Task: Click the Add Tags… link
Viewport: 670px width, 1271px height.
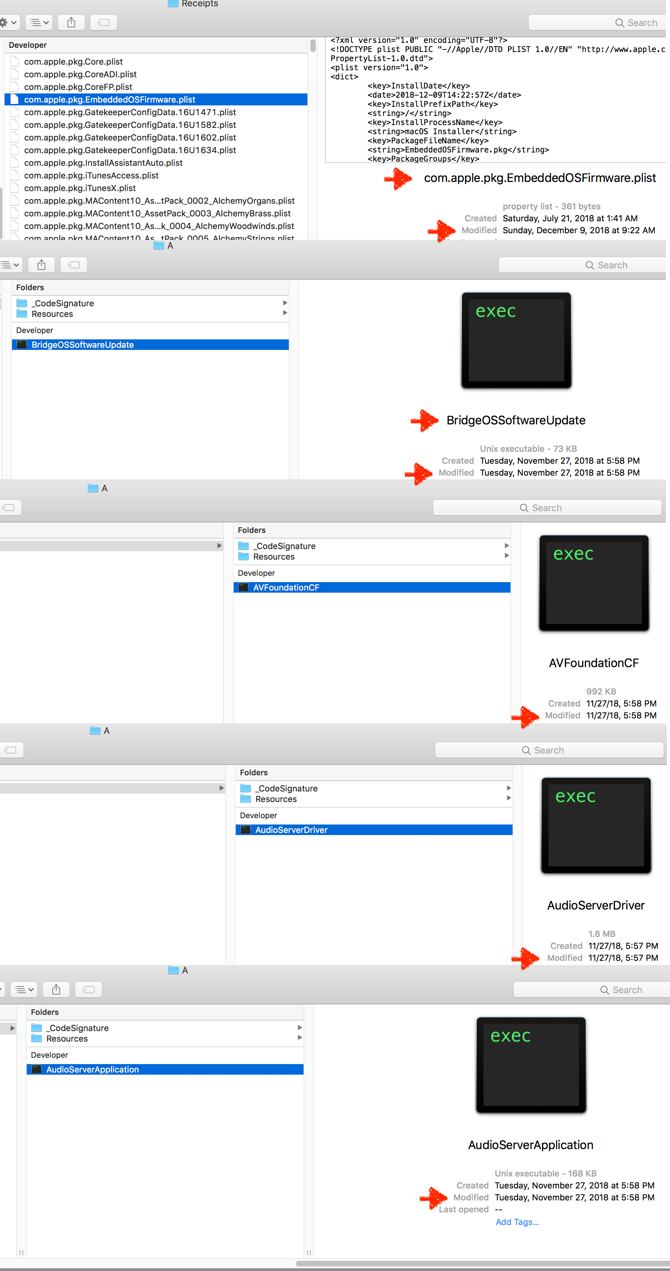Action: [517, 1222]
